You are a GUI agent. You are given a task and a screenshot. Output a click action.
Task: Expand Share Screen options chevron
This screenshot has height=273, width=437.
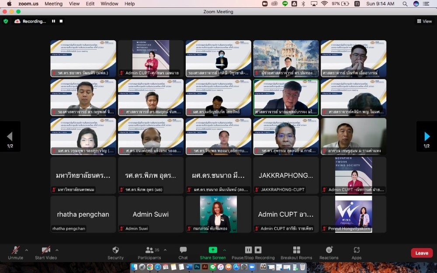(225, 250)
